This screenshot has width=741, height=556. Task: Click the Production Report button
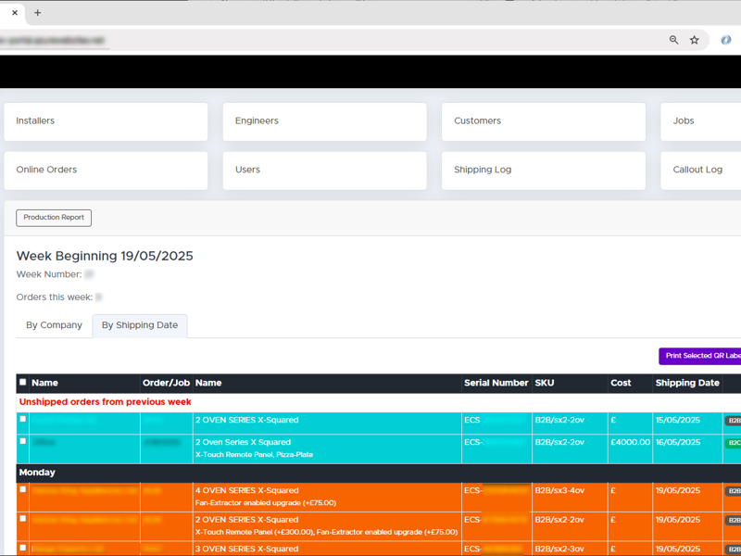(x=53, y=217)
